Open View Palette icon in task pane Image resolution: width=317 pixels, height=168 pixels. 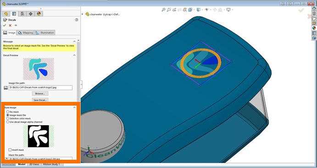coord(314,23)
